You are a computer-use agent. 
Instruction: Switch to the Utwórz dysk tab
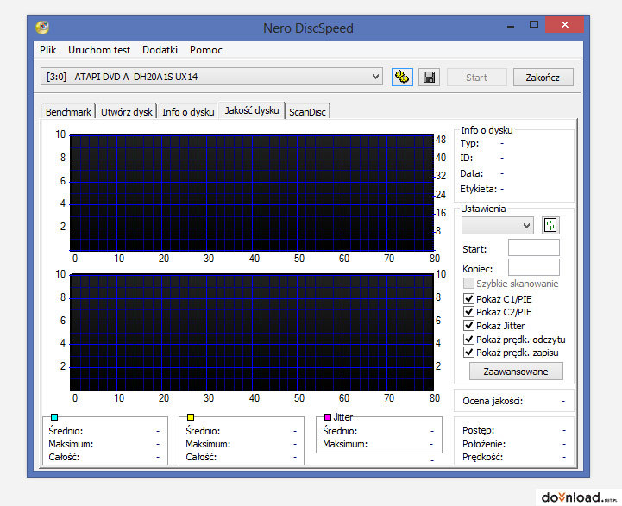click(x=127, y=112)
